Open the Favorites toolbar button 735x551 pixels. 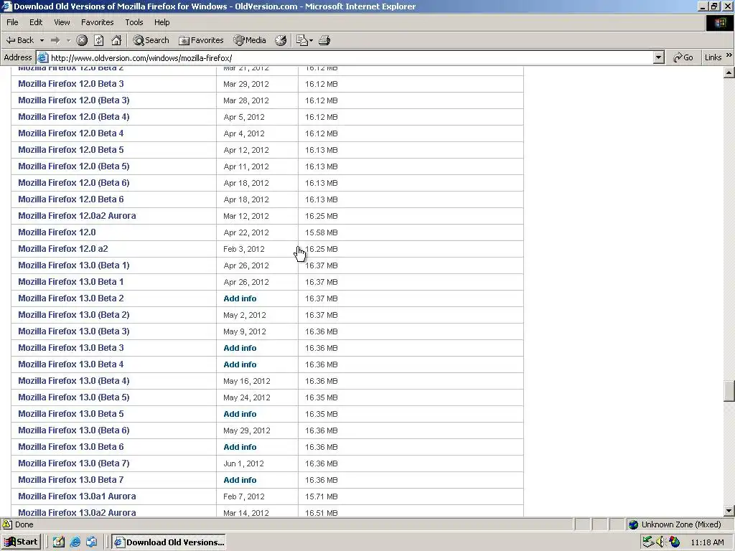pyautogui.click(x=201, y=40)
